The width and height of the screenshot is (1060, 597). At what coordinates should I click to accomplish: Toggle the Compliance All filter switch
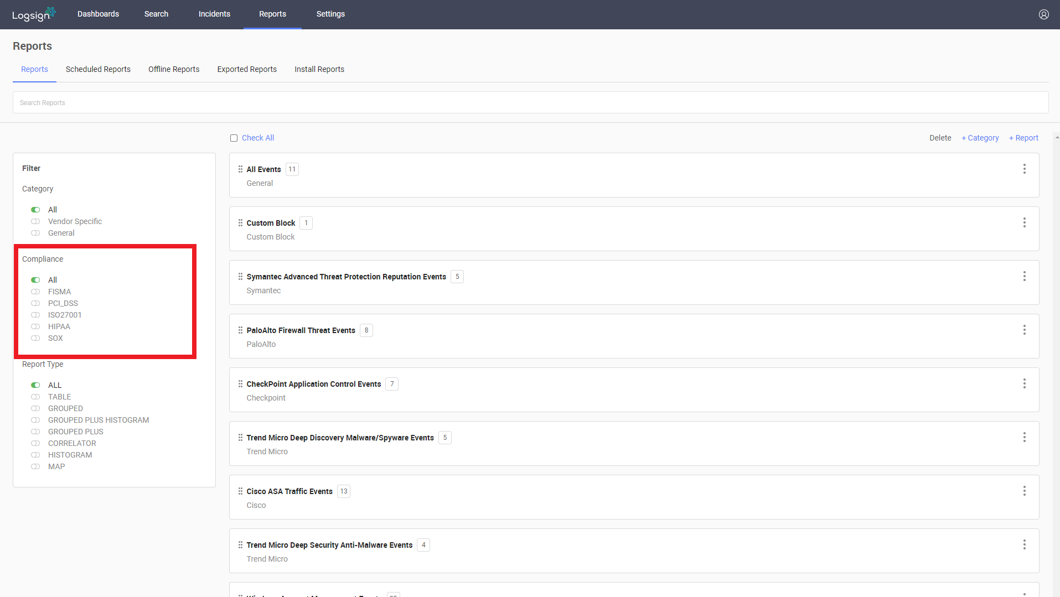click(35, 280)
